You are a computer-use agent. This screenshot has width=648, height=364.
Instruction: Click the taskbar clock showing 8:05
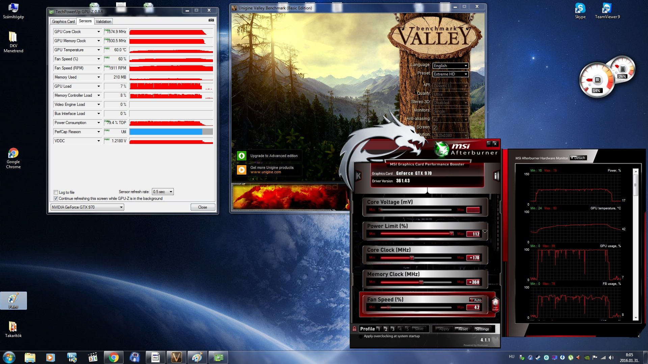pyautogui.click(x=629, y=357)
